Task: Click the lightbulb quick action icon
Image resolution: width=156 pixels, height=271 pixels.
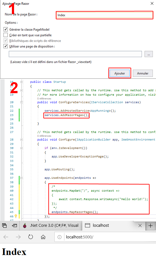Action: click(x=16, y=216)
